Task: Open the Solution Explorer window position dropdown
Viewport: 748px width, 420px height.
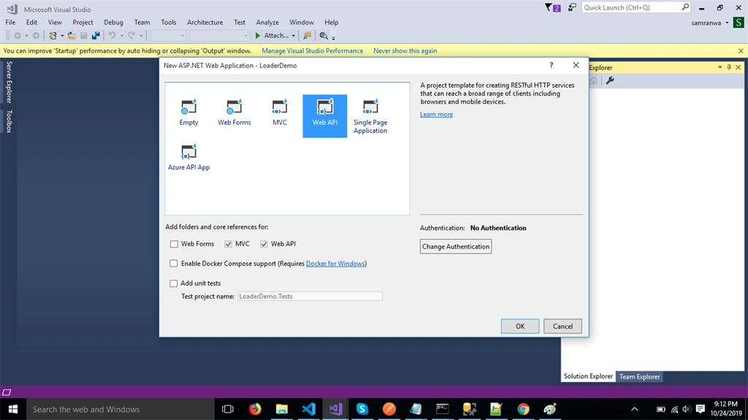Action: pyautogui.click(x=720, y=67)
